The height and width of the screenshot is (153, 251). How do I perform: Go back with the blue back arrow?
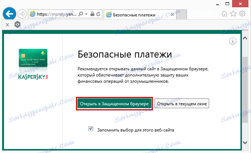9,14
